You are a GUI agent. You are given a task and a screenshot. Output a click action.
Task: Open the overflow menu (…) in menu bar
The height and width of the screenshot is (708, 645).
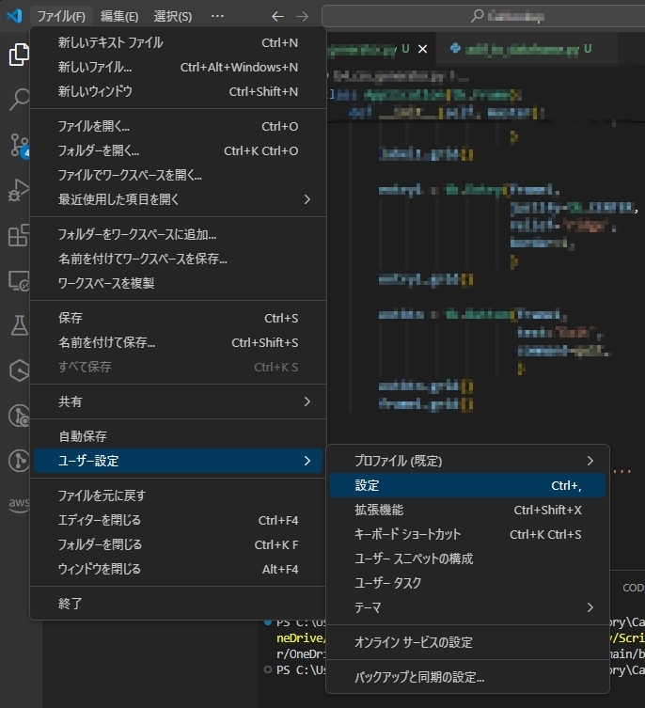click(217, 16)
